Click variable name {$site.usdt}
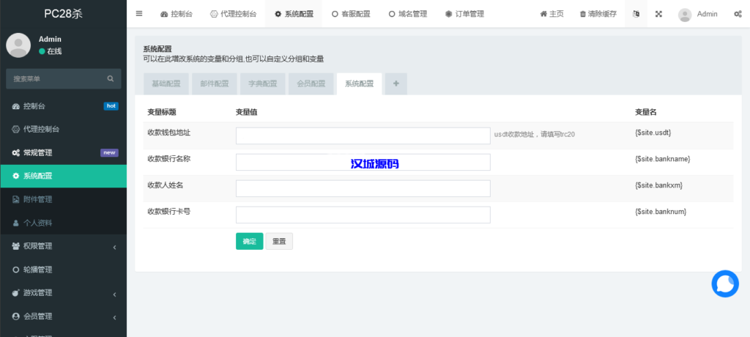Screen dimensions: 750x337 click(653, 132)
